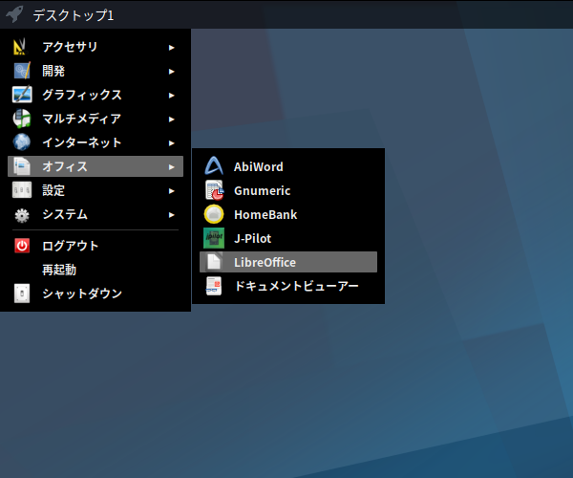Screen dimensions: 573x478
Task: Click the シャットダウン switch icon
Action: tap(22, 293)
